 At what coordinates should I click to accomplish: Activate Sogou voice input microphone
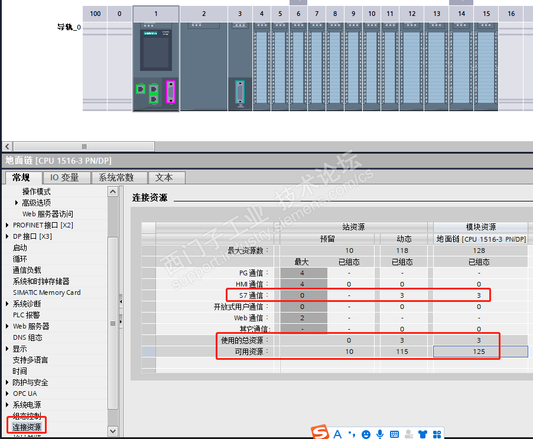tap(380, 434)
